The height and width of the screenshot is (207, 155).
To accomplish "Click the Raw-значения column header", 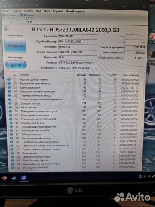I will pos(131,75).
